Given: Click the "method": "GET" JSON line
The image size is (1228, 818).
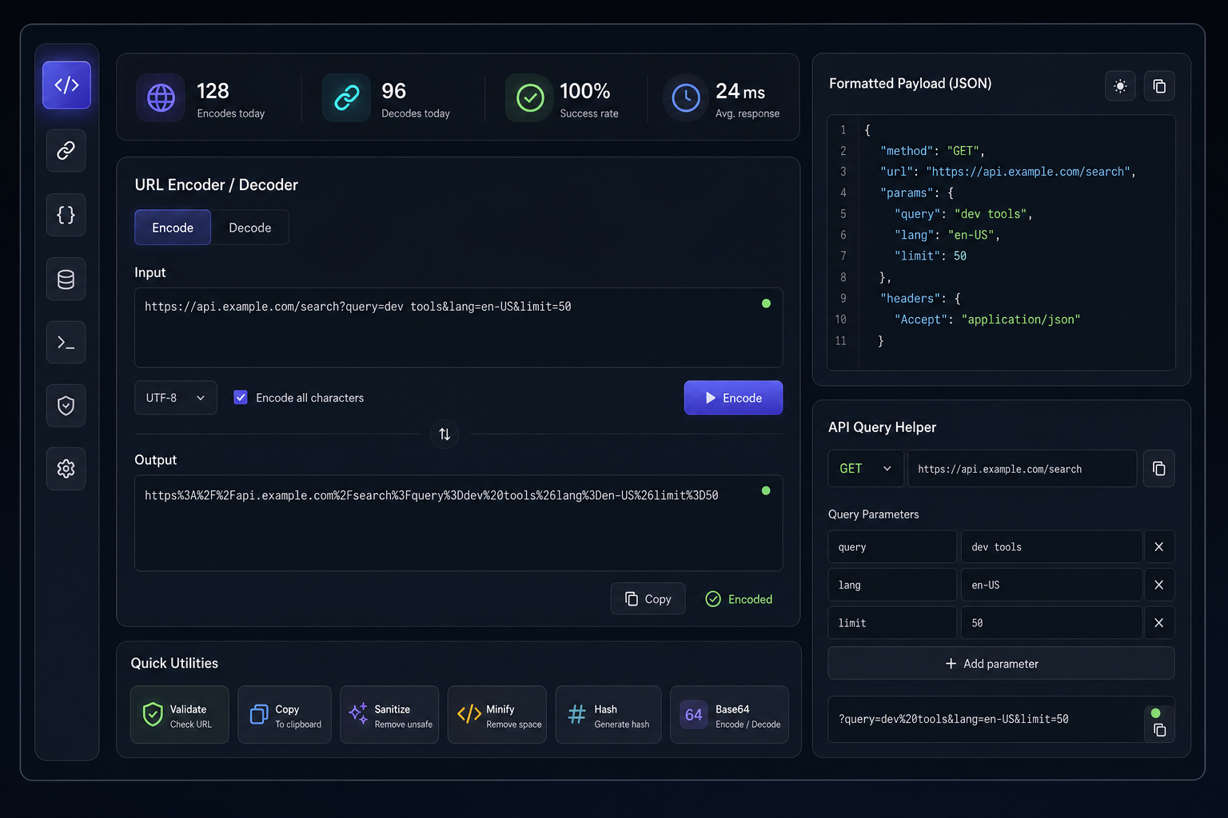Looking at the screenshot, I should coord(932,151).
